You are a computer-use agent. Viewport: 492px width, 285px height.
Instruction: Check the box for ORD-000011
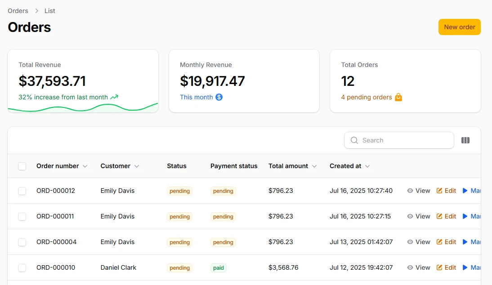22,217
